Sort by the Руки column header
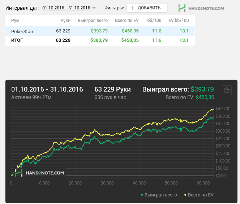Viewport: 240px width, 204px height. [65, 21]
